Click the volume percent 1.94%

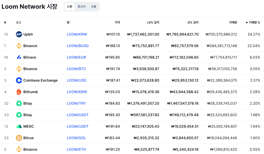coord(255,126)
